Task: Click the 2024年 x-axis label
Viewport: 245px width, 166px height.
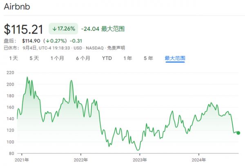Action: click(x=199, y=159)
